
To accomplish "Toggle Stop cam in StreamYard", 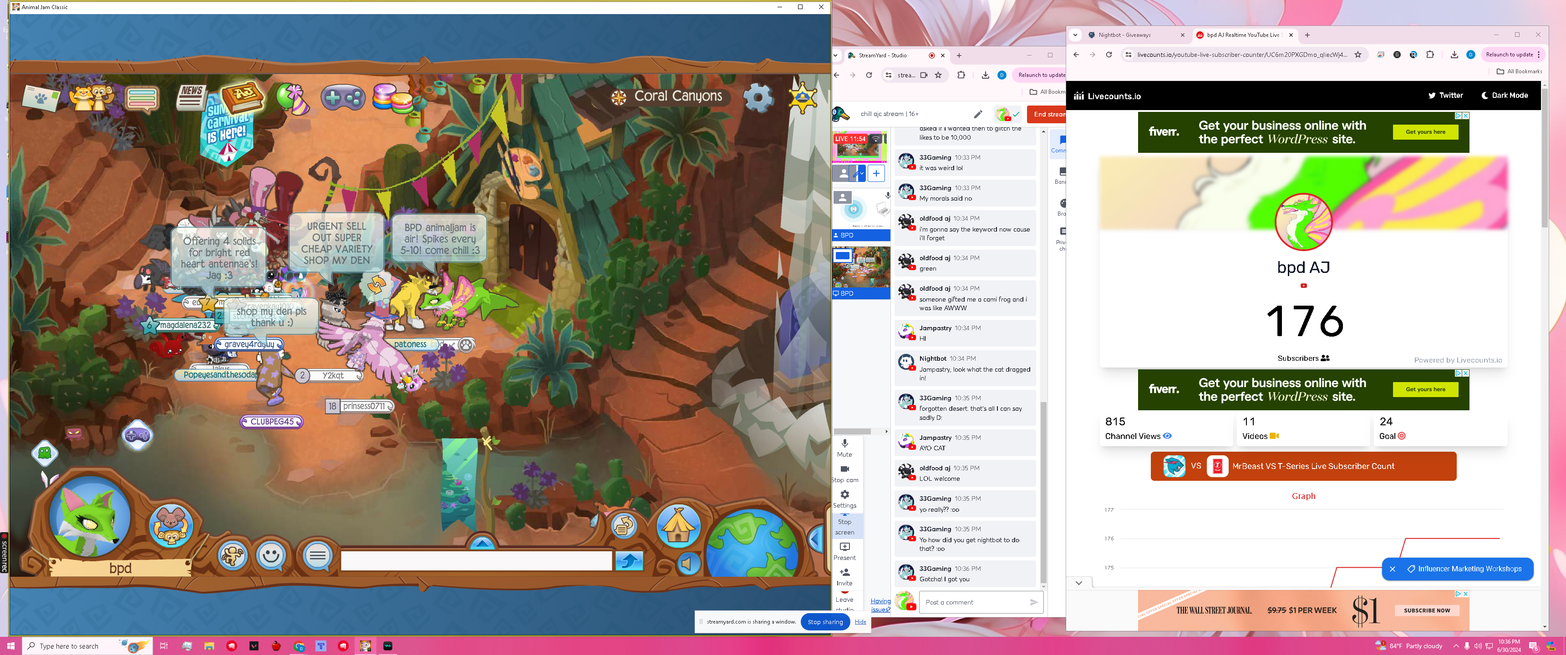I will (844, 474).
